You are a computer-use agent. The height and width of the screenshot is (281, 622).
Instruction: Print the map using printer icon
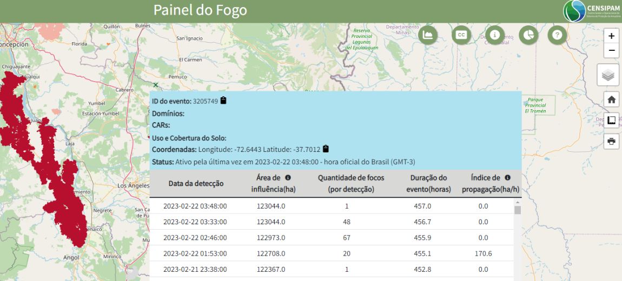[x=611, y=141]
